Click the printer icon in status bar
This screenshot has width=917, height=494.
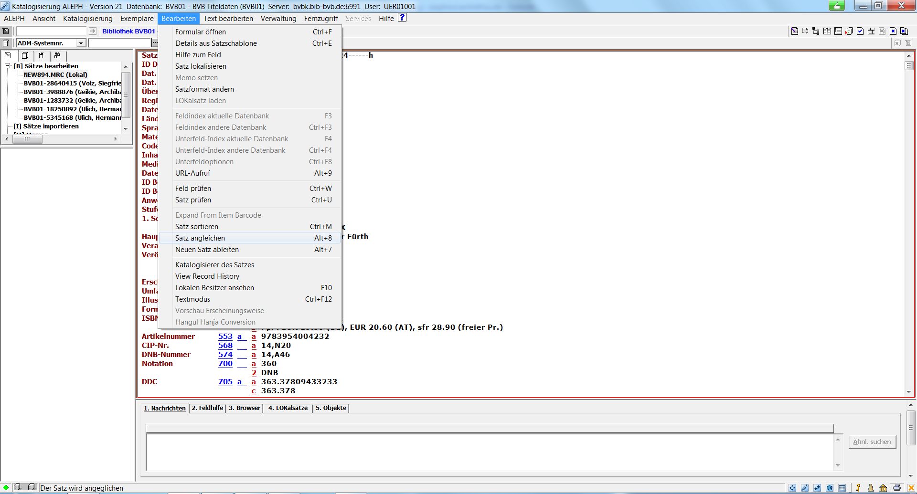(896, 488)
